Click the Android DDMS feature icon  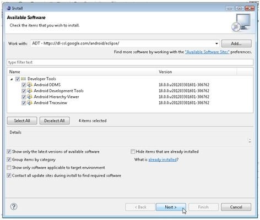(x=30, y=85)
